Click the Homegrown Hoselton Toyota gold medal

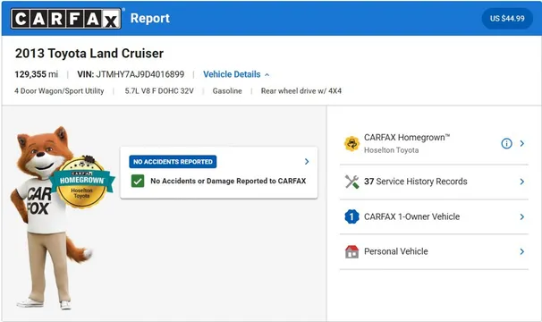(x=82, y=182)
